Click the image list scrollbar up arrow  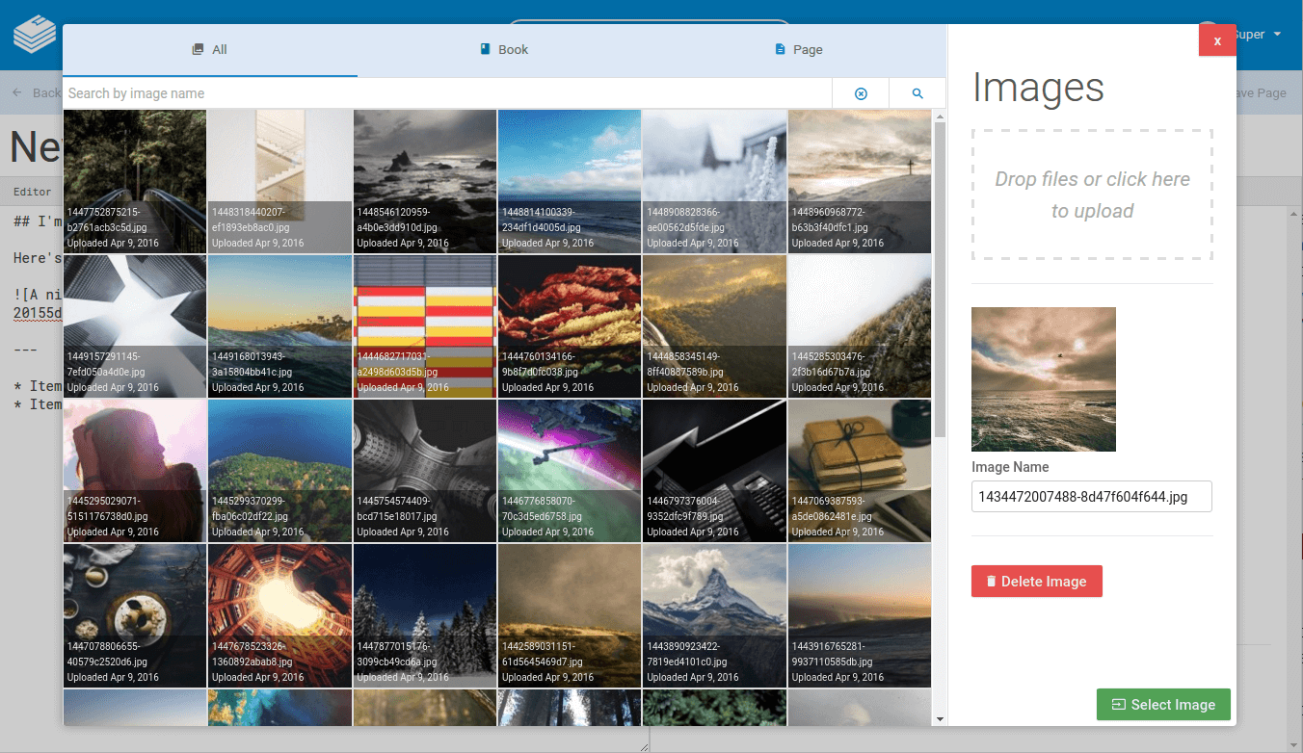tap(940, 116)
